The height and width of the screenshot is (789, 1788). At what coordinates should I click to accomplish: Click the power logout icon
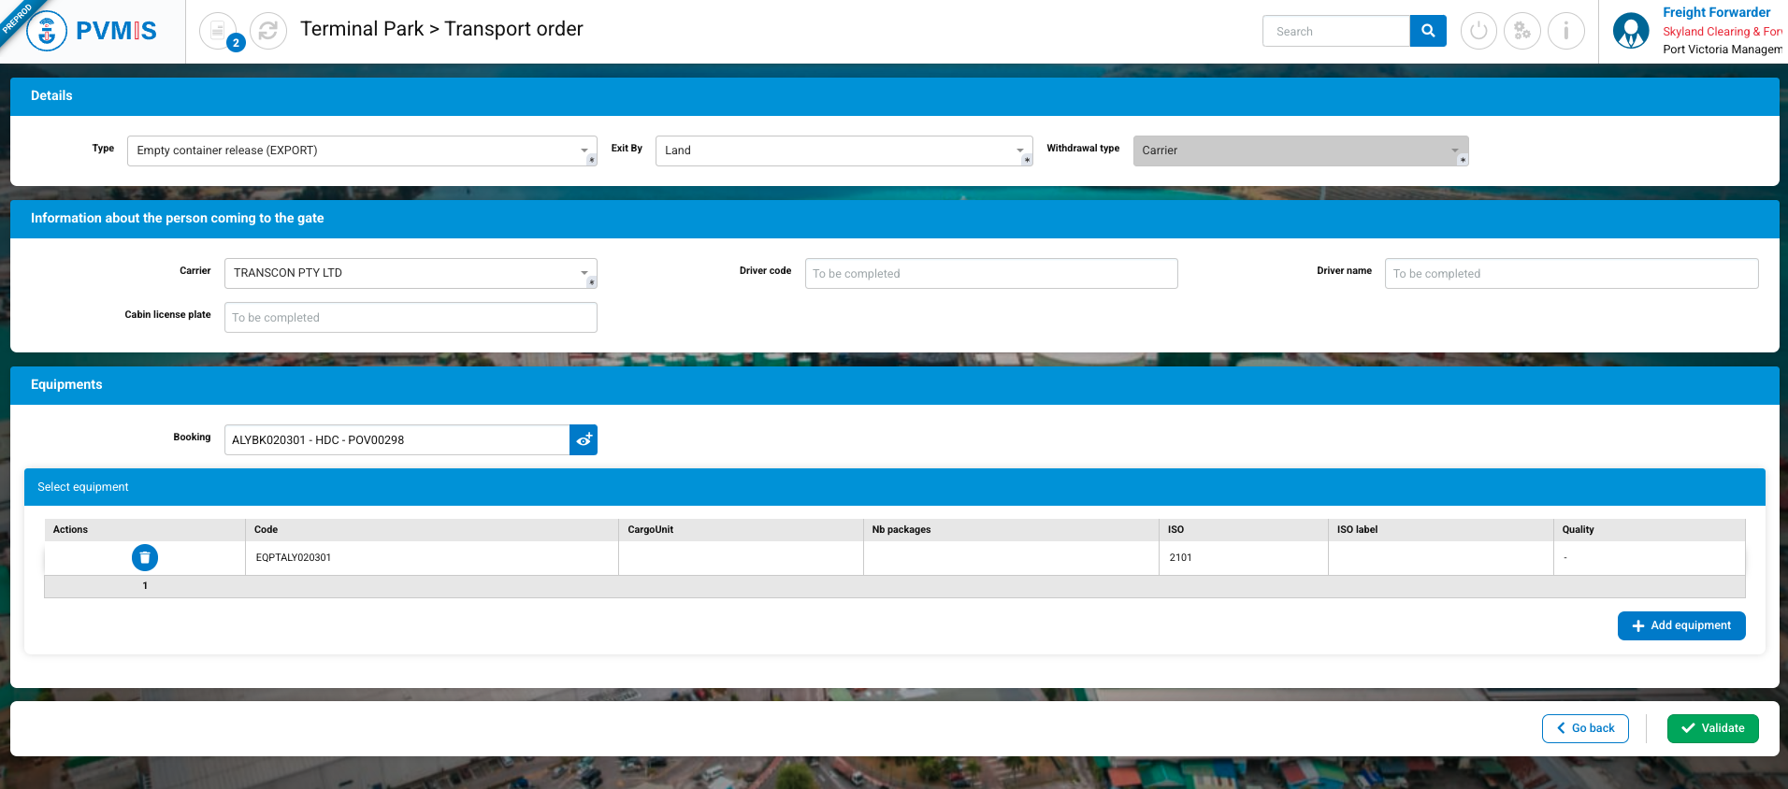(x=1478, y=31)
